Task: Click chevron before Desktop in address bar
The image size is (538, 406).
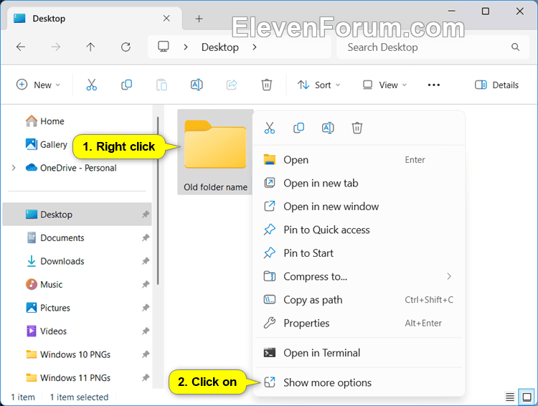Action: [186, 47]
